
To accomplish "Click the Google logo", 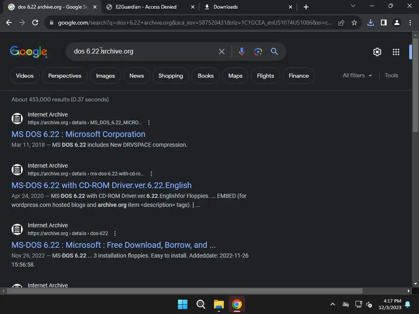I will (x=29, y=52).
